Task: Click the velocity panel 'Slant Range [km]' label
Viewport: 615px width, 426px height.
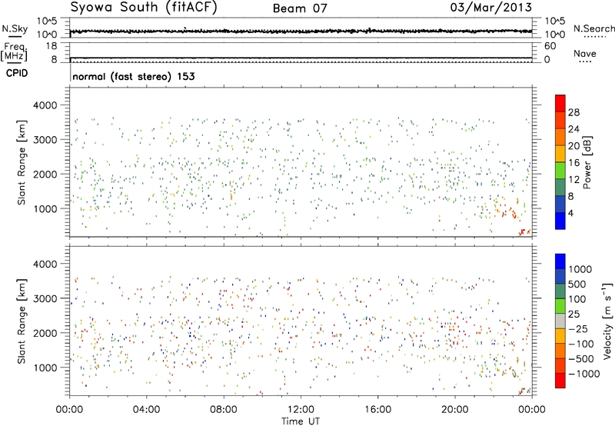Action: coord(22,321)
